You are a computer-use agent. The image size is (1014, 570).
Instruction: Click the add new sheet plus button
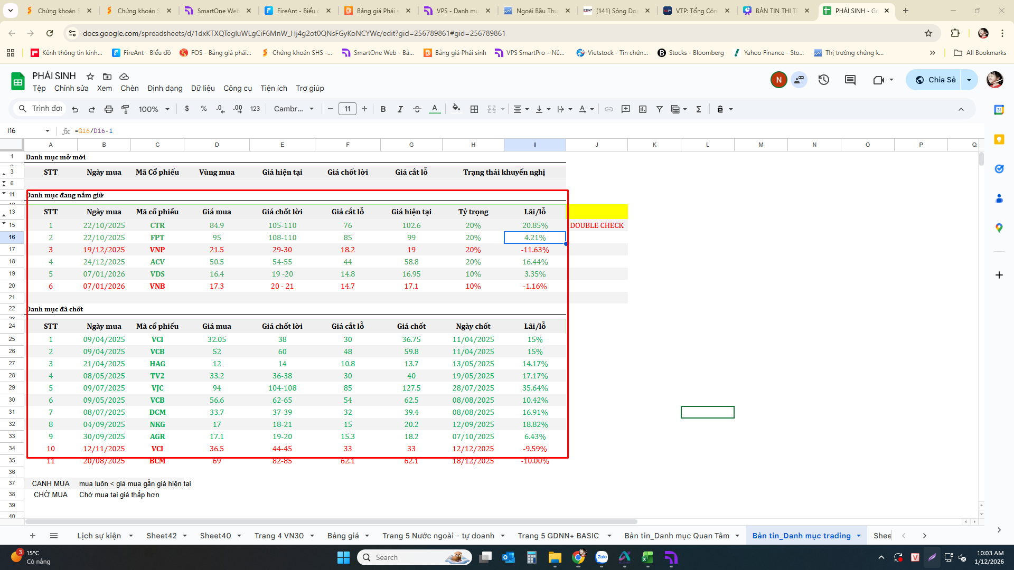[33, 536]
